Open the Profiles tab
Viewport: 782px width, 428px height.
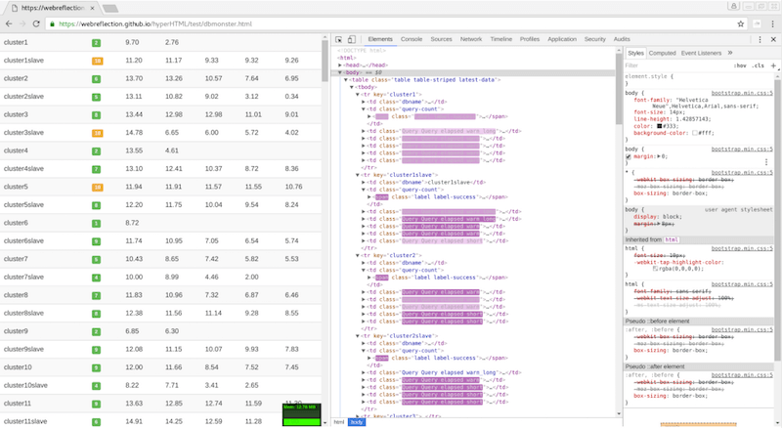pos(530,39)
